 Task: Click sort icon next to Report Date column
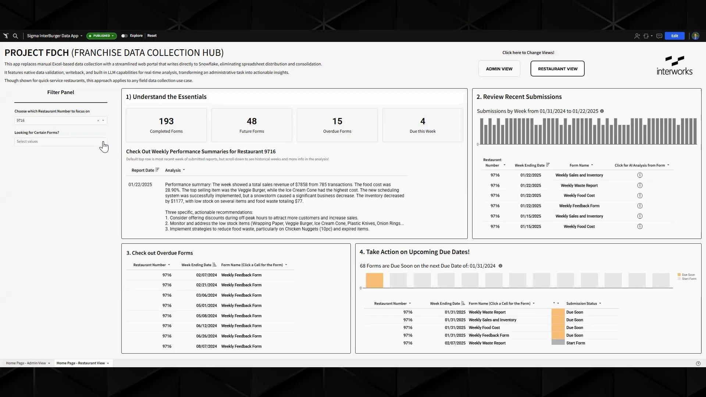click(157, 170)
